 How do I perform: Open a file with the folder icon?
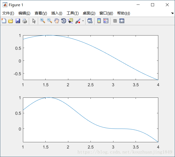[x=11, y=21]
